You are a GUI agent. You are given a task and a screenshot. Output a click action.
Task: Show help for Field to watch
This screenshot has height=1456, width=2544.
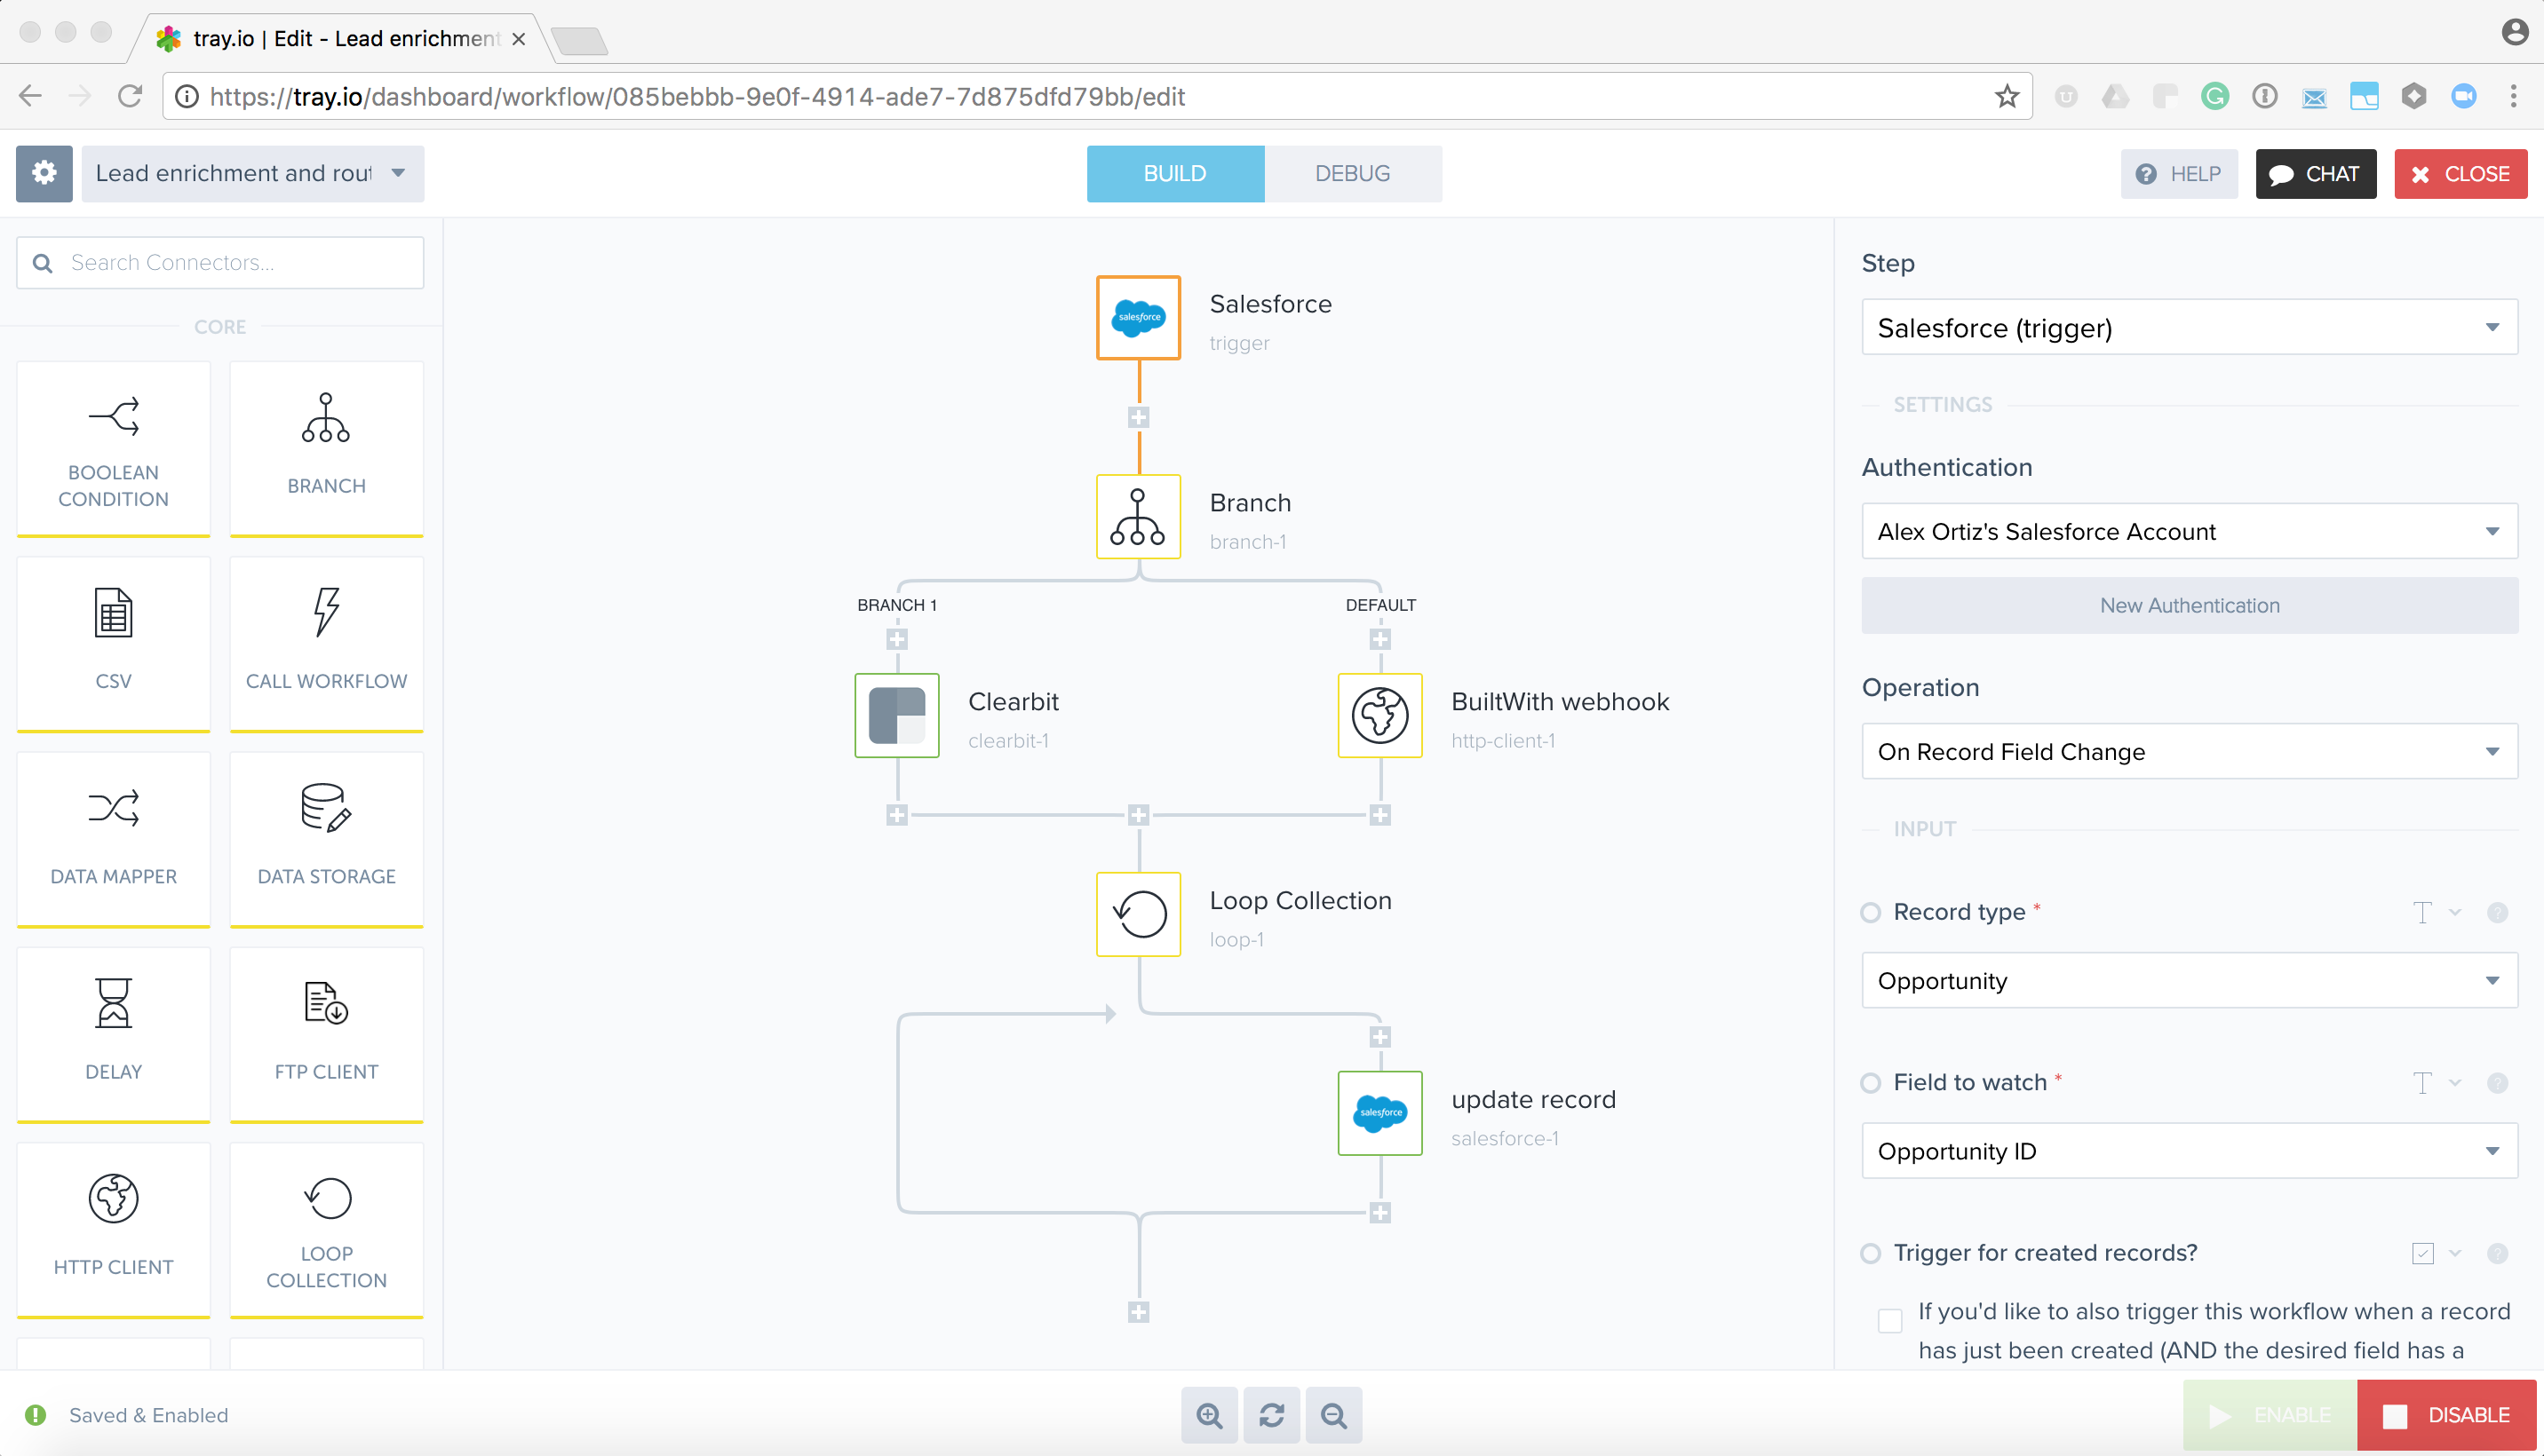pos(2497,1082)
